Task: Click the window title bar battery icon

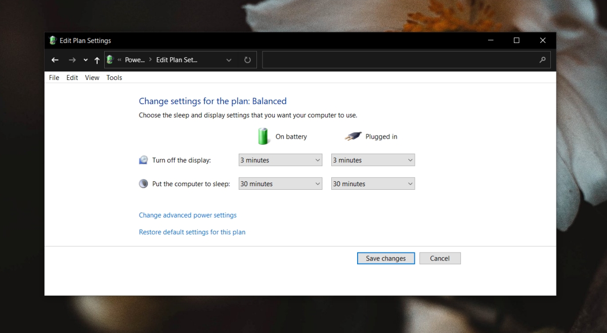Action: (53, 40)
